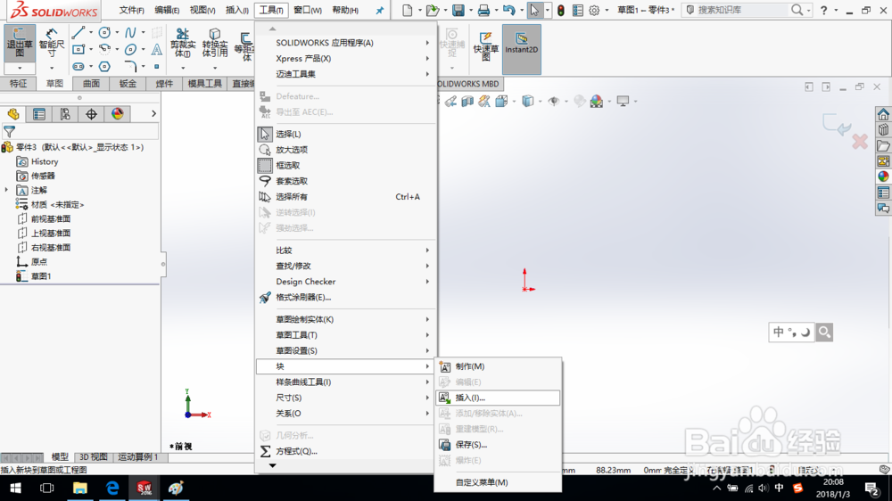Select the Smart Dimension (智能尺寸) tool
The width and height of the screenshot is (892, 501).
(52, 44)
